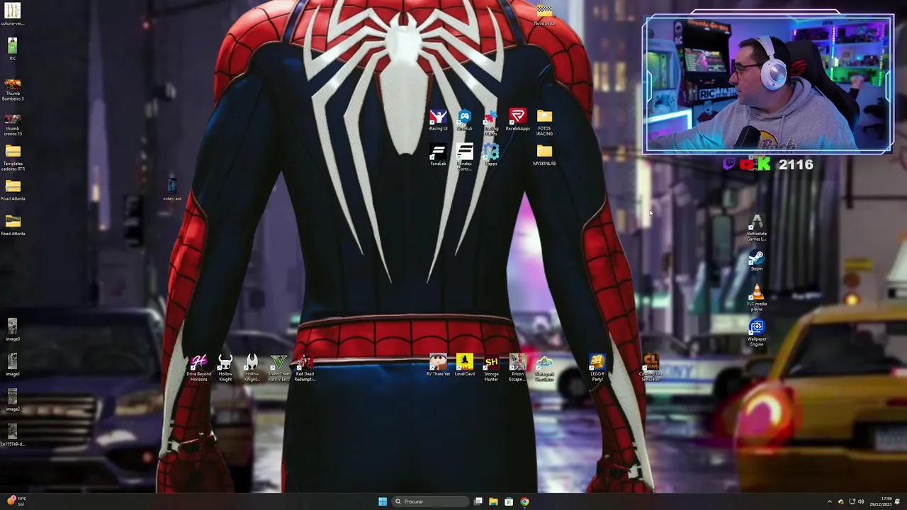Open the RV There Yet shortcut

click(x=438, y=366)
